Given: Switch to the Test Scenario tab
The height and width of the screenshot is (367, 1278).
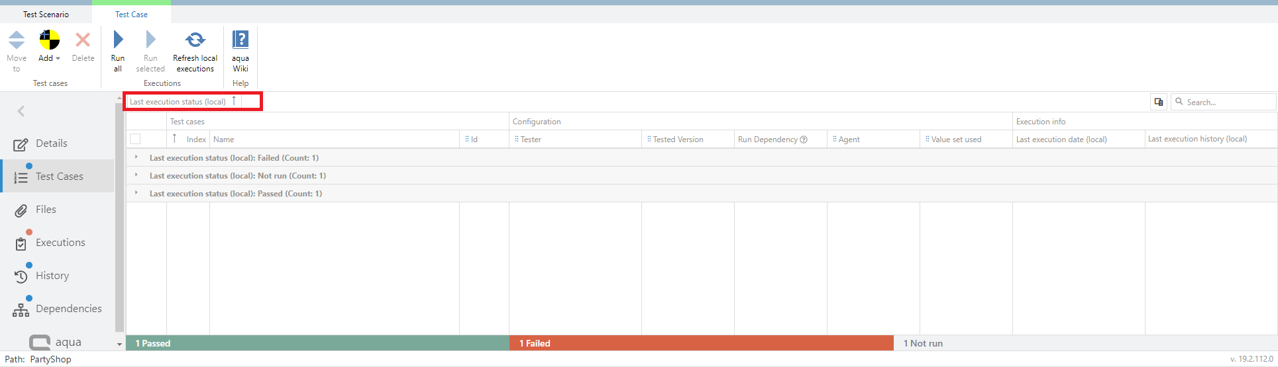Looking at the screenshot, I should pyautogui.click(x=46, y=14).
